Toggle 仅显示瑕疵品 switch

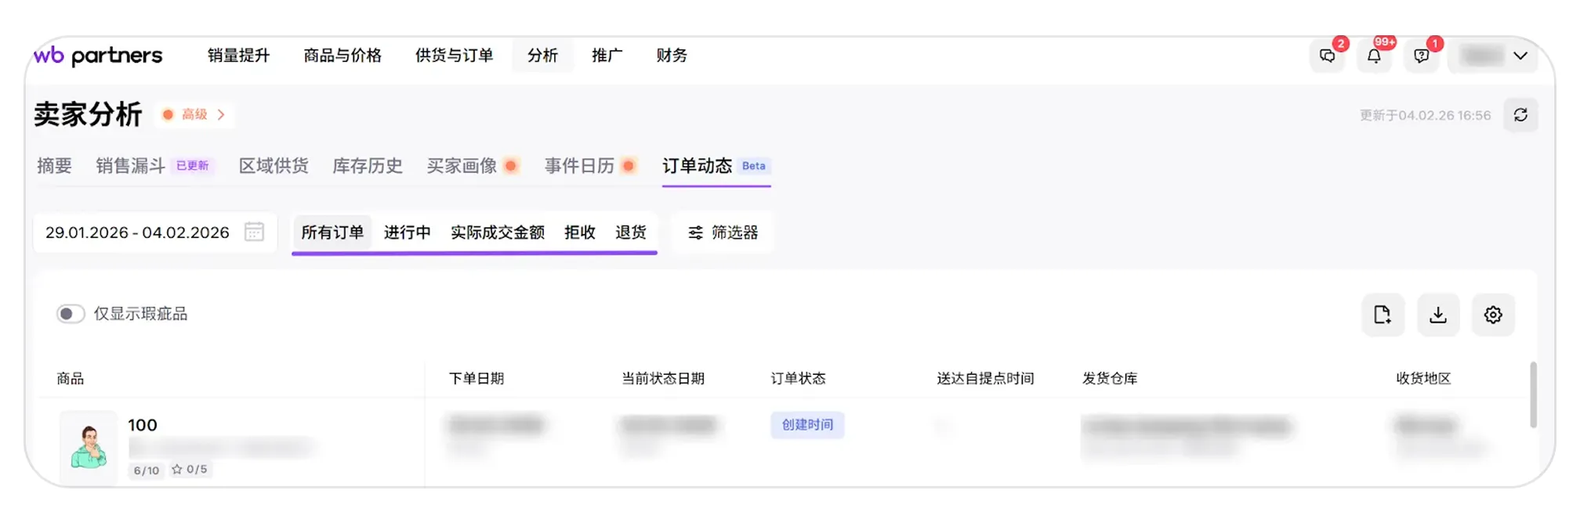(70, 314)
